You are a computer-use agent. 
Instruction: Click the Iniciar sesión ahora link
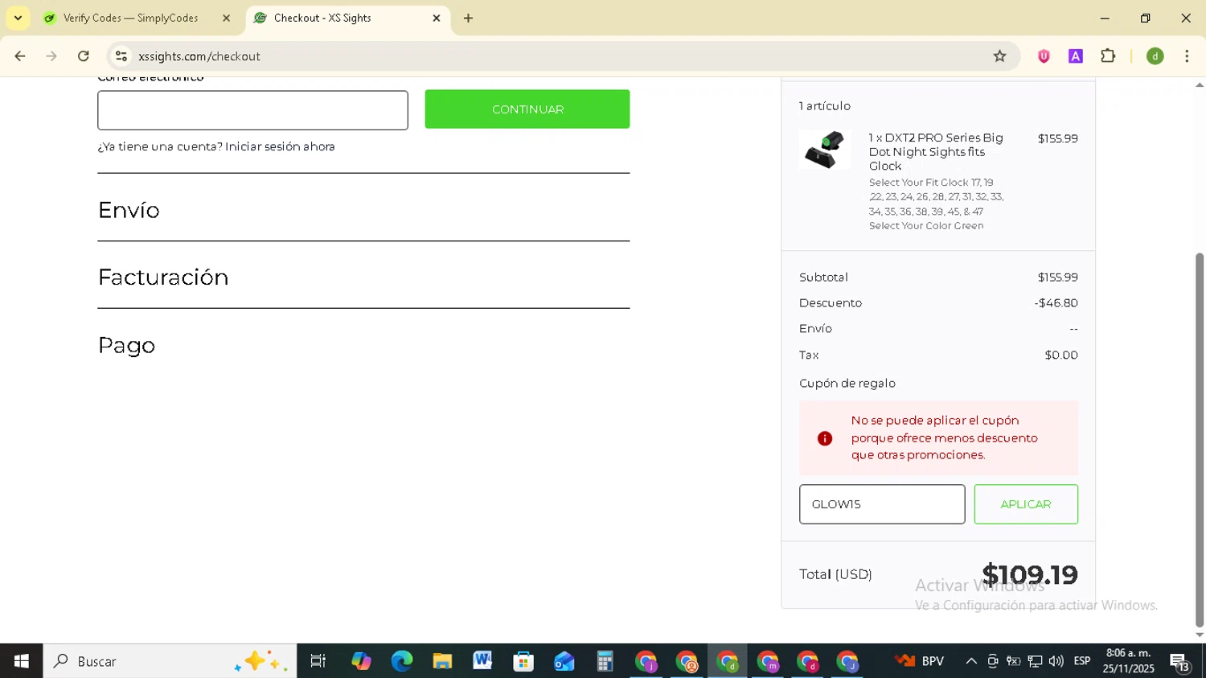(x=280, y=146)
